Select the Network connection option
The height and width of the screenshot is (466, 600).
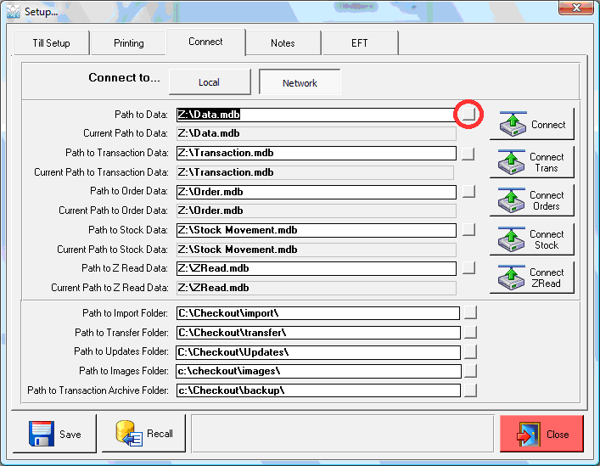click(x=300, y=82)
